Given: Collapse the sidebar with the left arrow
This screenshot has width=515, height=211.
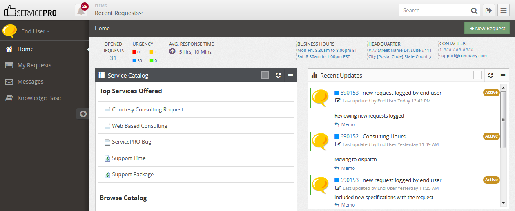Looking at the screenshot, I should [x=83, y=114].
